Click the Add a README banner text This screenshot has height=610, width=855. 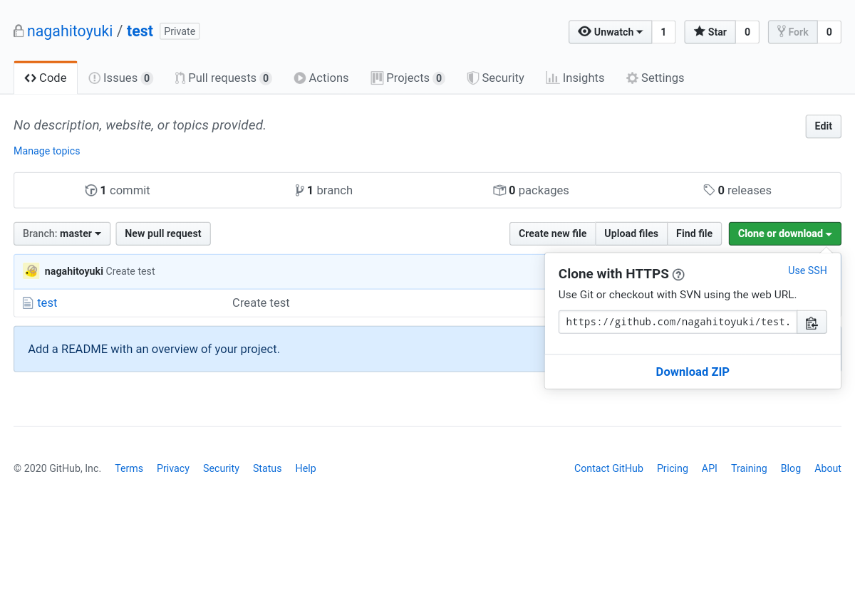click(154, 349)
